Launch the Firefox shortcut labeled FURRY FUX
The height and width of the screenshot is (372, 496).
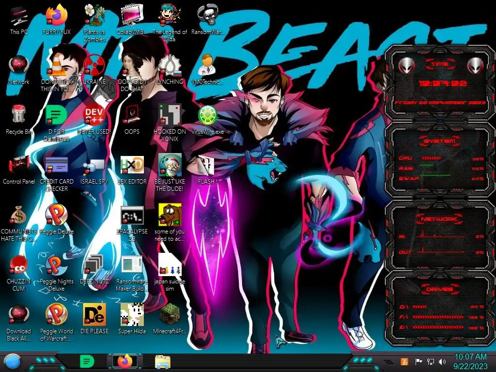(x=57, y=19)
